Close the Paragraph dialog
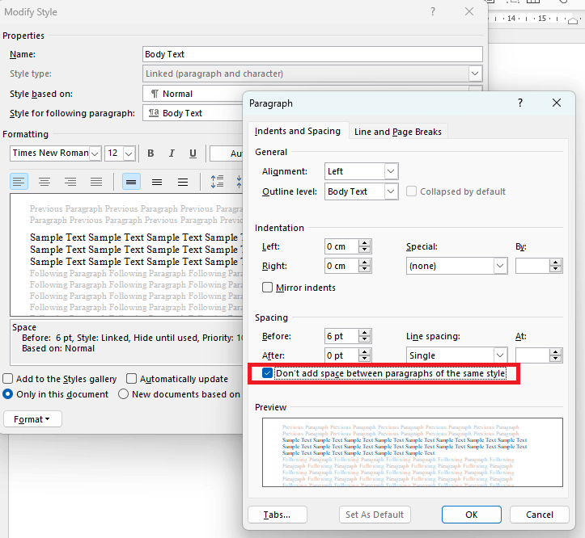585x538 pixels. (x=556, y=103)
